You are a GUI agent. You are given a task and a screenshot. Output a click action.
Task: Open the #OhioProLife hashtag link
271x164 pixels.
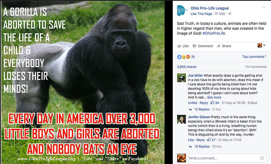(214, 33)
